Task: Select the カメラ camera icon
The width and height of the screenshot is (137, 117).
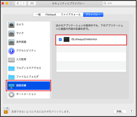Action: pyautogui.click(x=11, y=25)
